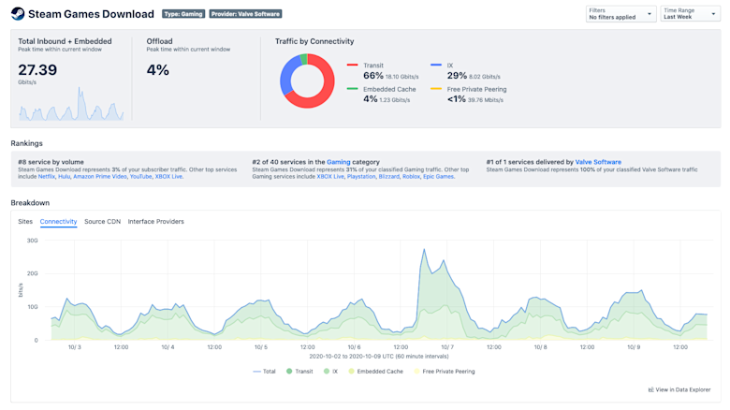Click the Provider: Valve Software tag
Image resolution: width=730 pixels, height=410 pixels.
click(245, 14)
